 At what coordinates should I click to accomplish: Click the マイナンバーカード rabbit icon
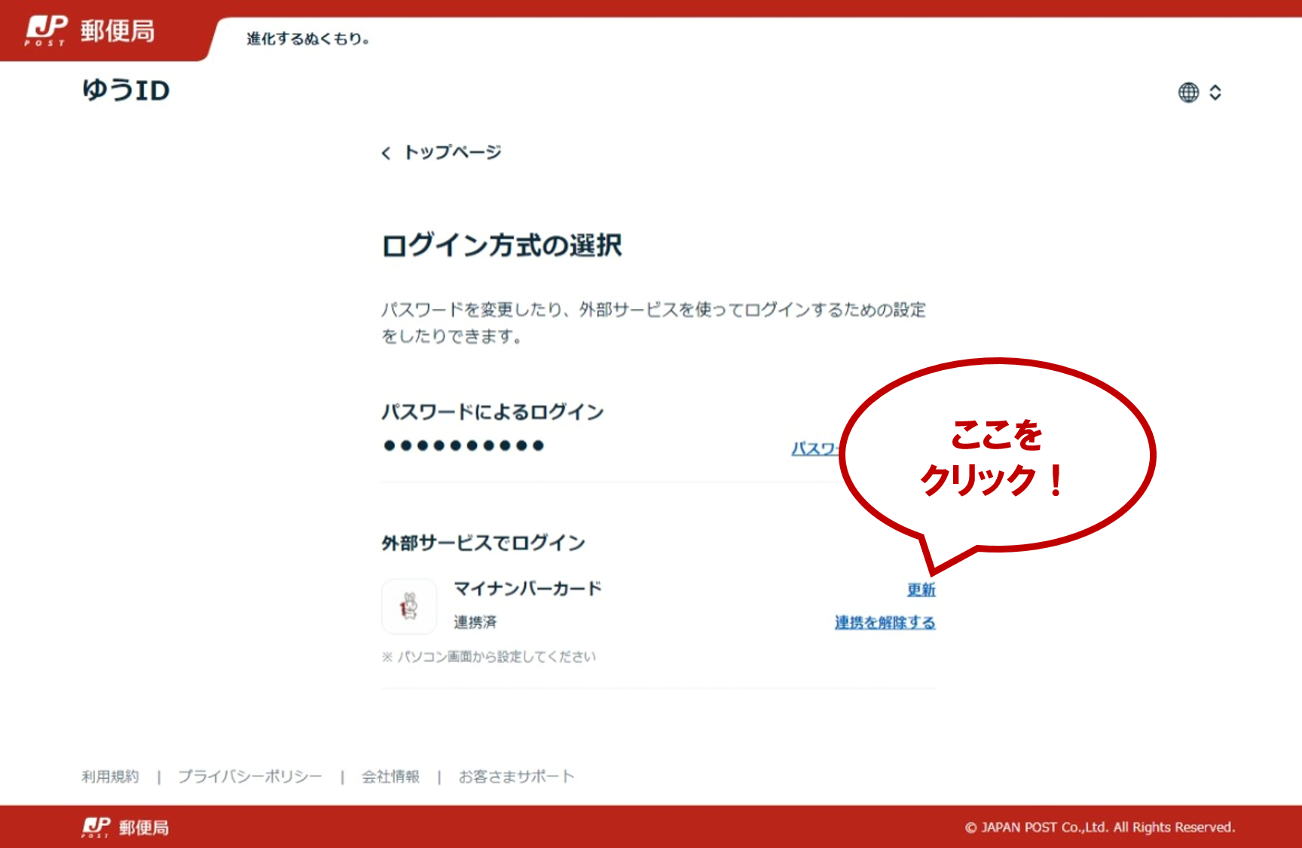tap(409, 606)
